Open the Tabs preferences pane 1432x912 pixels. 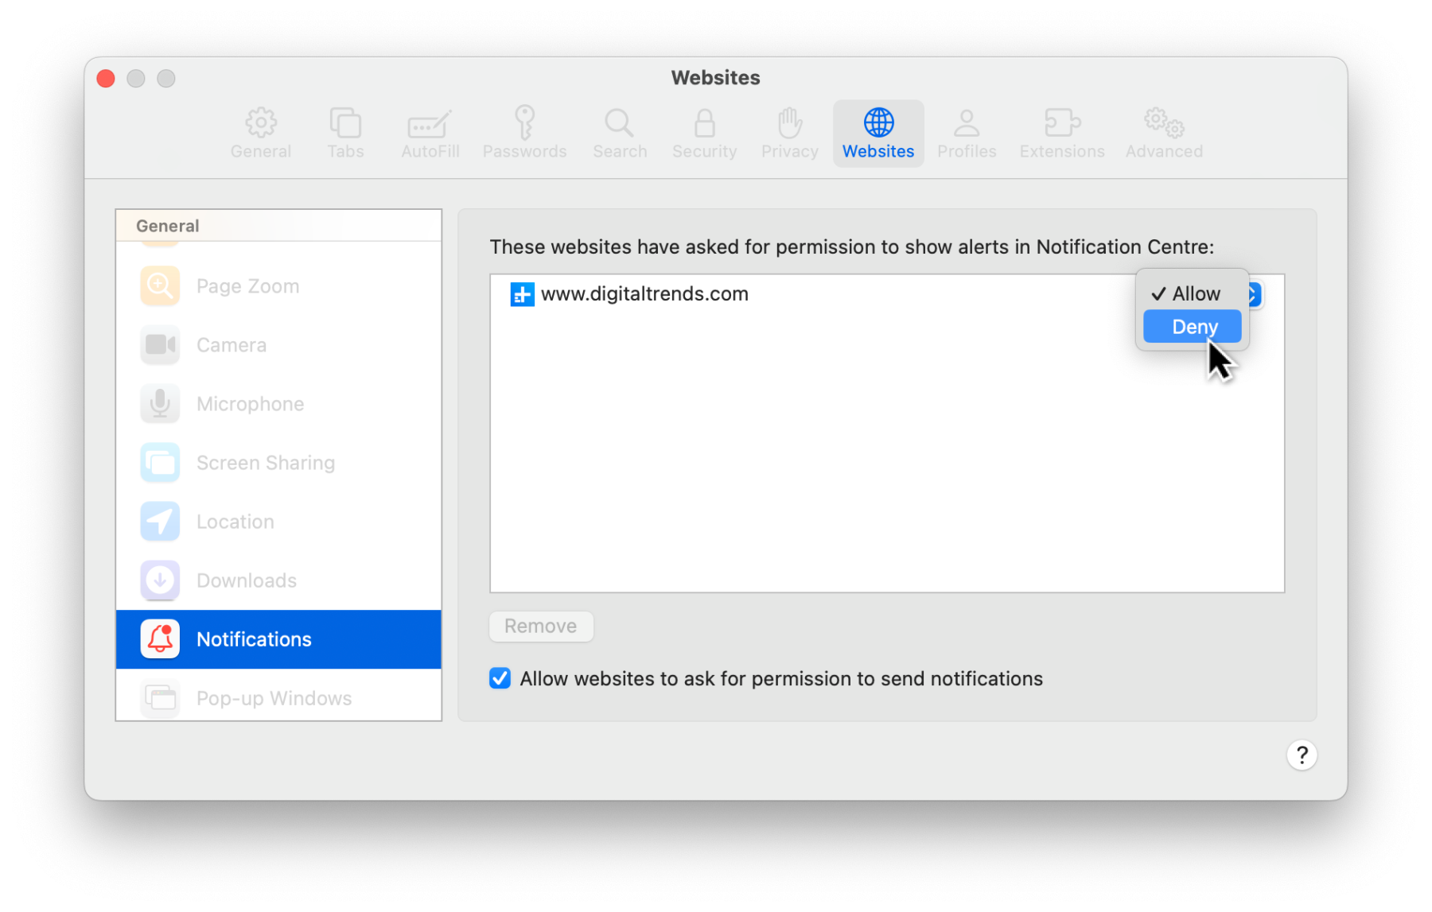click(x=345, y=133)
